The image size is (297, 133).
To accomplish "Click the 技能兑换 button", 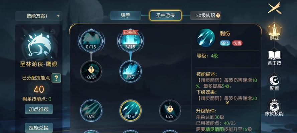I will click(x=39, y=128).
